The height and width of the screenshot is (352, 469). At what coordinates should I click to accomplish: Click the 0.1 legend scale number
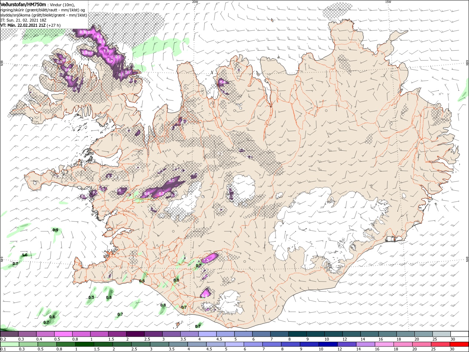click(3, 349)
